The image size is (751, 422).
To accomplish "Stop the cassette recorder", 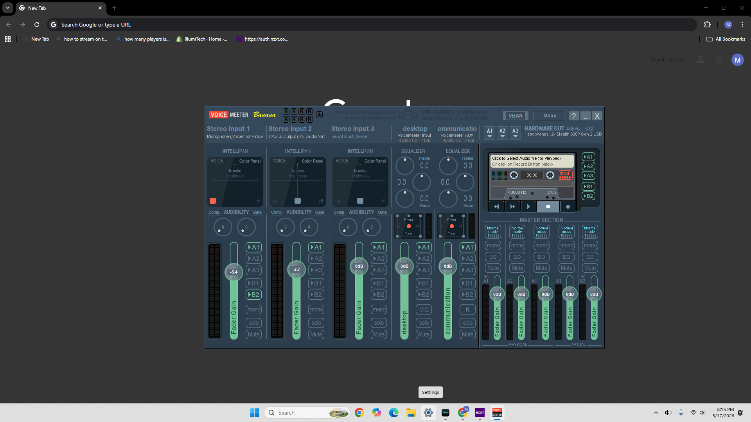I will (548, 206).
